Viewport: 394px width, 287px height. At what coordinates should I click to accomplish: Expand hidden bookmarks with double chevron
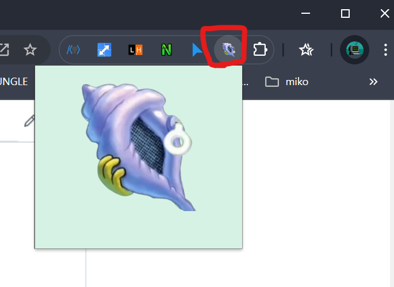coord(373,82)
